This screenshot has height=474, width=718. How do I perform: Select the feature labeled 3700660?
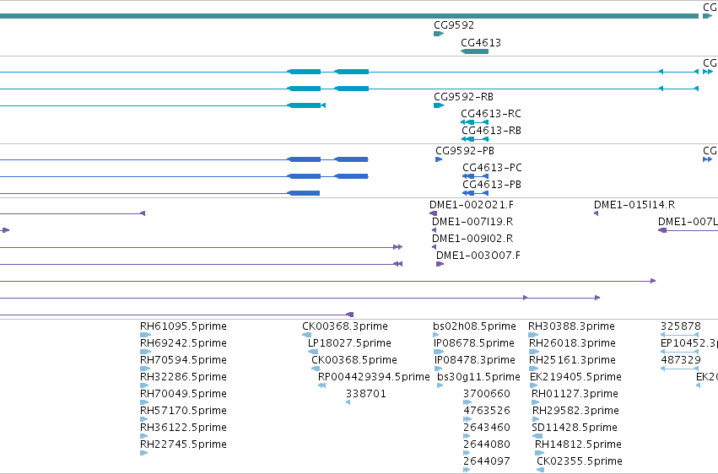point(487,395)
